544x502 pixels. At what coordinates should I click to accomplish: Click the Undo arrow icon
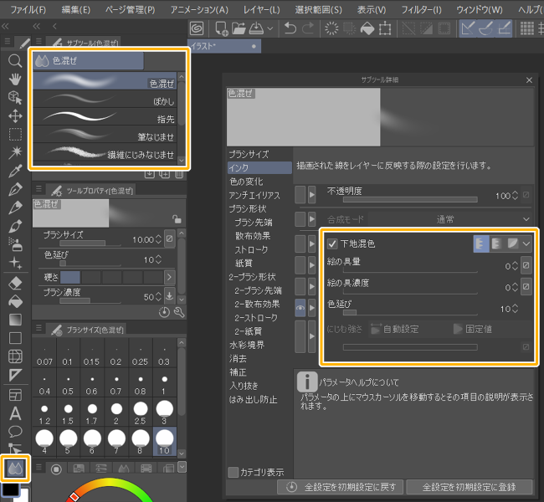tap(290, 28)
